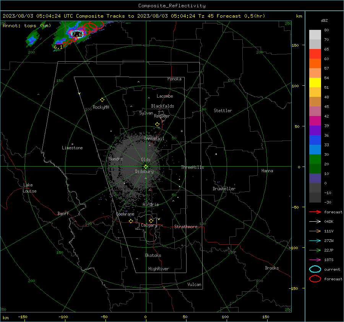This screenshot has width=344, height=322.
Task: Click the storm top label '7.6'
Action: pyautogui.click(x=77, y=34)
